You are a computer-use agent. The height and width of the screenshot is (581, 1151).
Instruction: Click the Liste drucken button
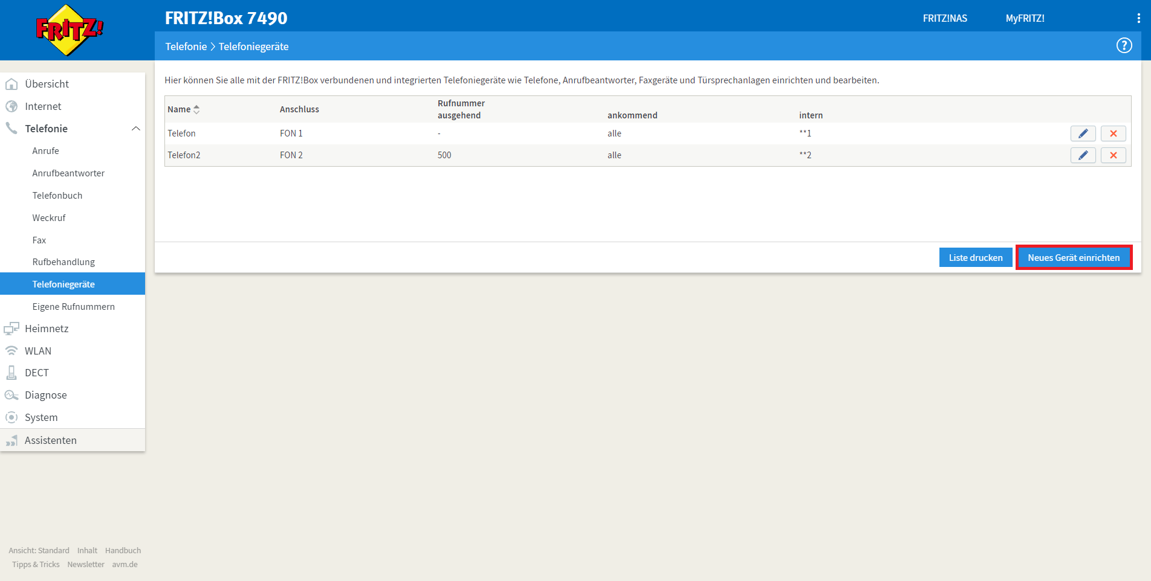975,258
